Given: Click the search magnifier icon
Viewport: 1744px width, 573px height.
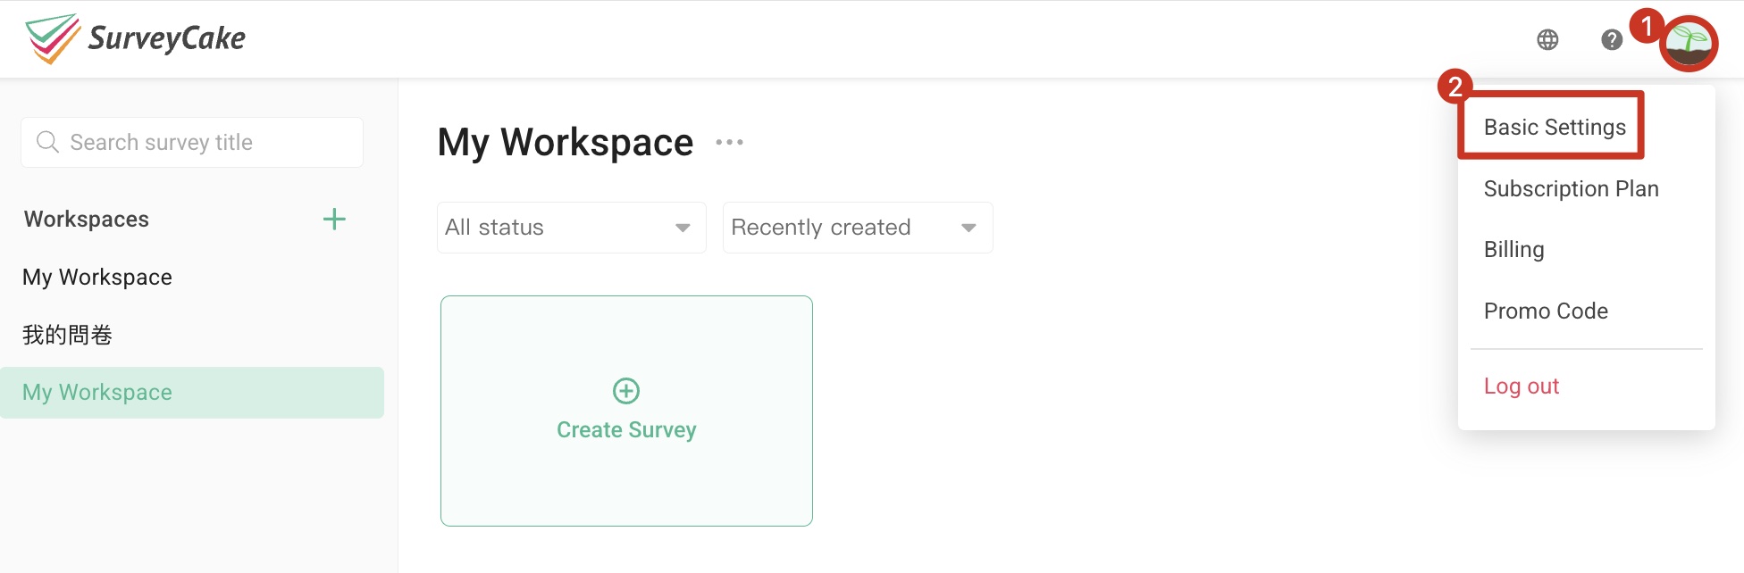Looking at the screenshot, I should pos(47,142).
